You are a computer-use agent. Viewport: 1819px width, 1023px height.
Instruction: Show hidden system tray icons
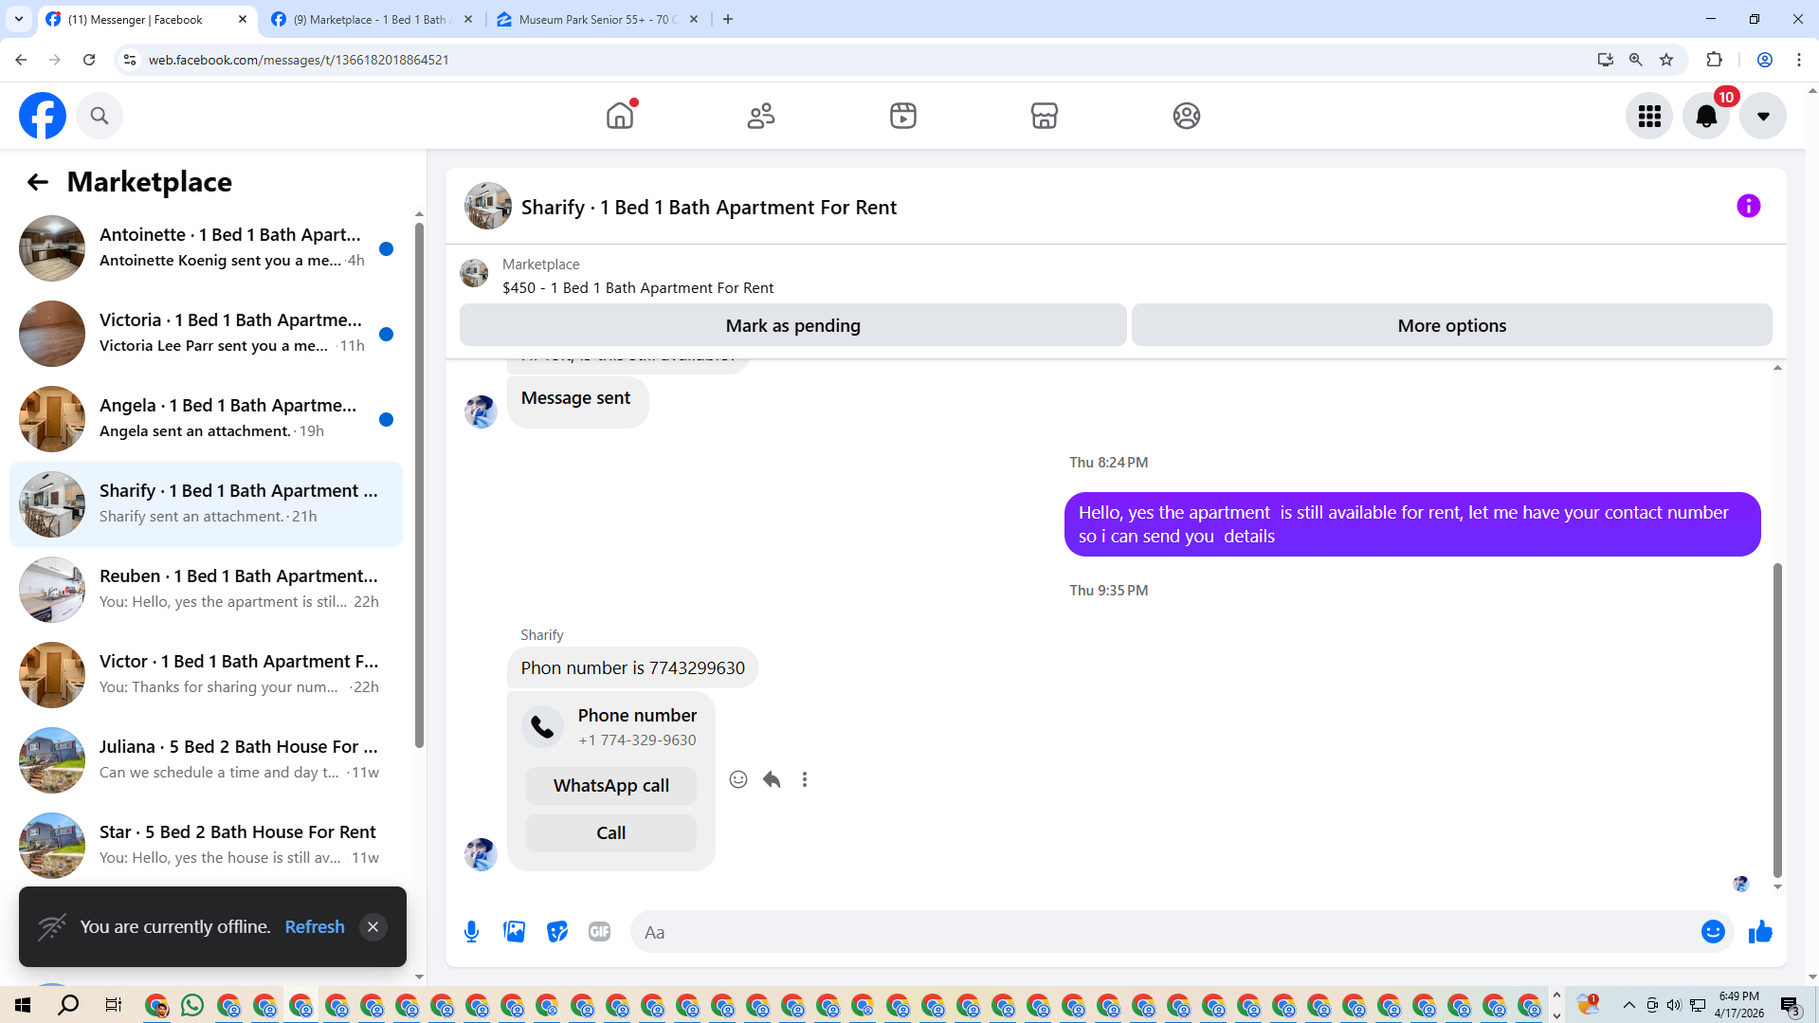[1628, 1005]
